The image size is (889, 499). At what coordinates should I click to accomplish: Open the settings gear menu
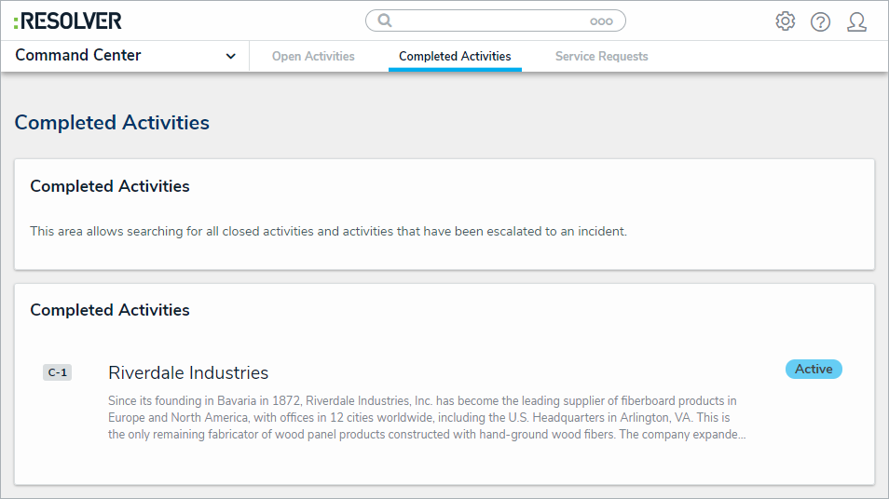point(786,21)
